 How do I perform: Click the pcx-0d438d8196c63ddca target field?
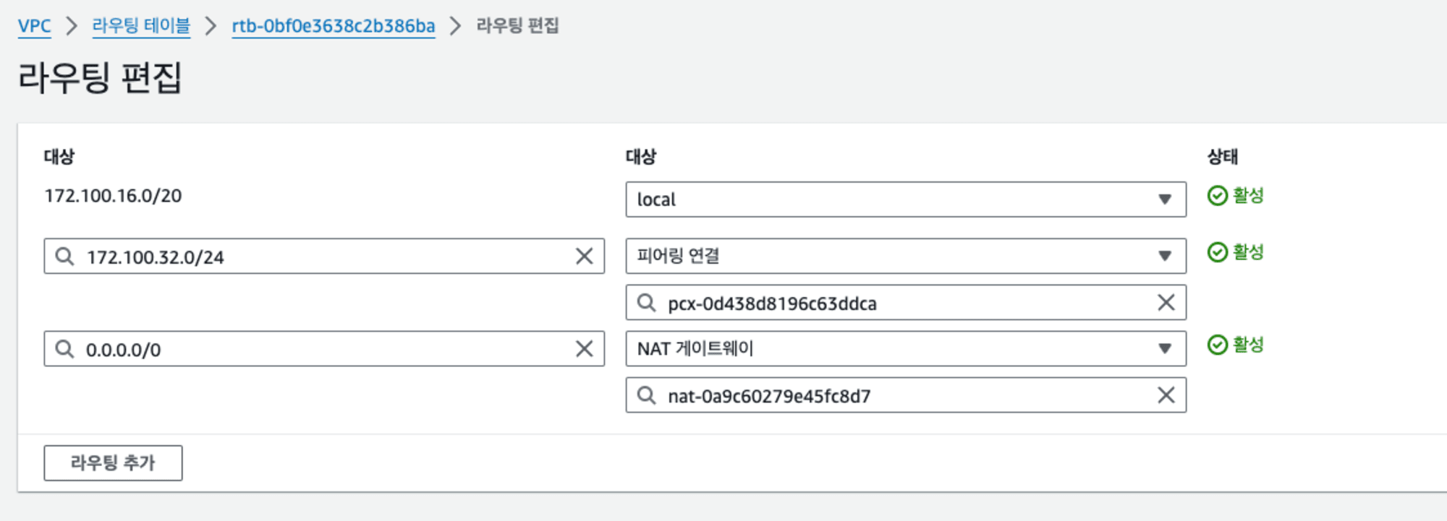point(906,302)
